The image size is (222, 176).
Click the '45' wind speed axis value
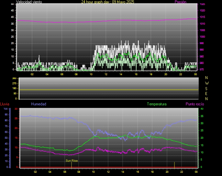coord(12,10)
